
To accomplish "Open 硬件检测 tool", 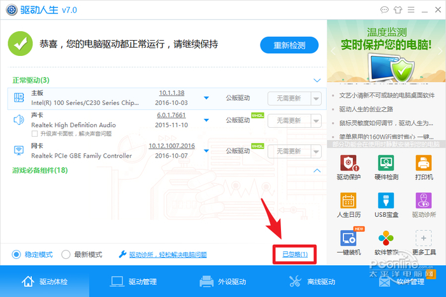I will pyautogui.click(x=386, y=167).
